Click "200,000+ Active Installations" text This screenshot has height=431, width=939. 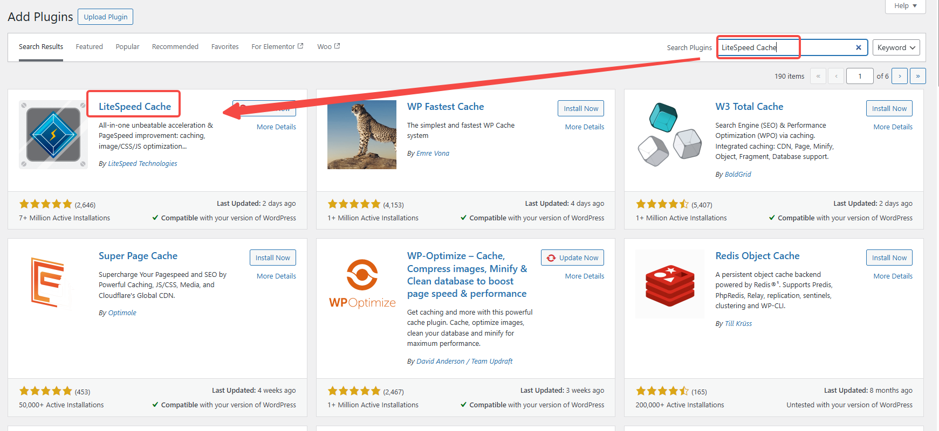[680, 405]
